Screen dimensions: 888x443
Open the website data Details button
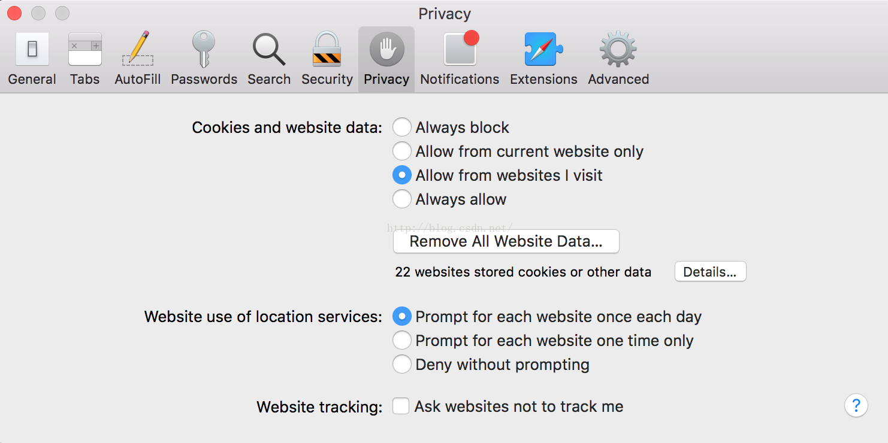point(710,272)
